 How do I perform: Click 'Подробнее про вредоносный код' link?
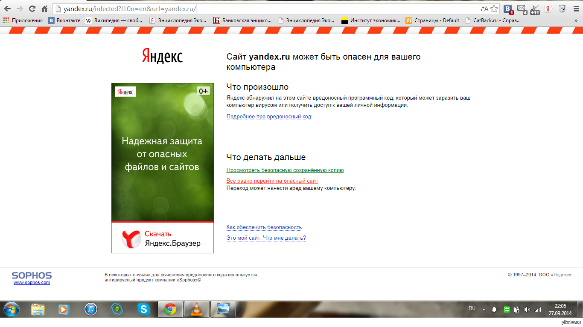[x=268, y=117]
